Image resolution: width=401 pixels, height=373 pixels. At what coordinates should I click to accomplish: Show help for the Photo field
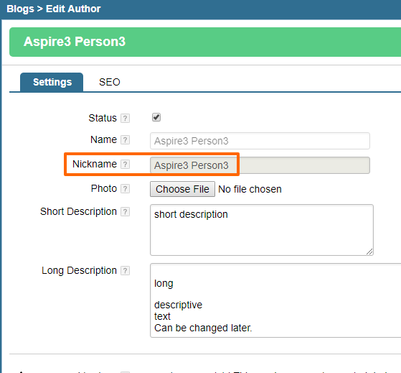[x=125, y=189]
